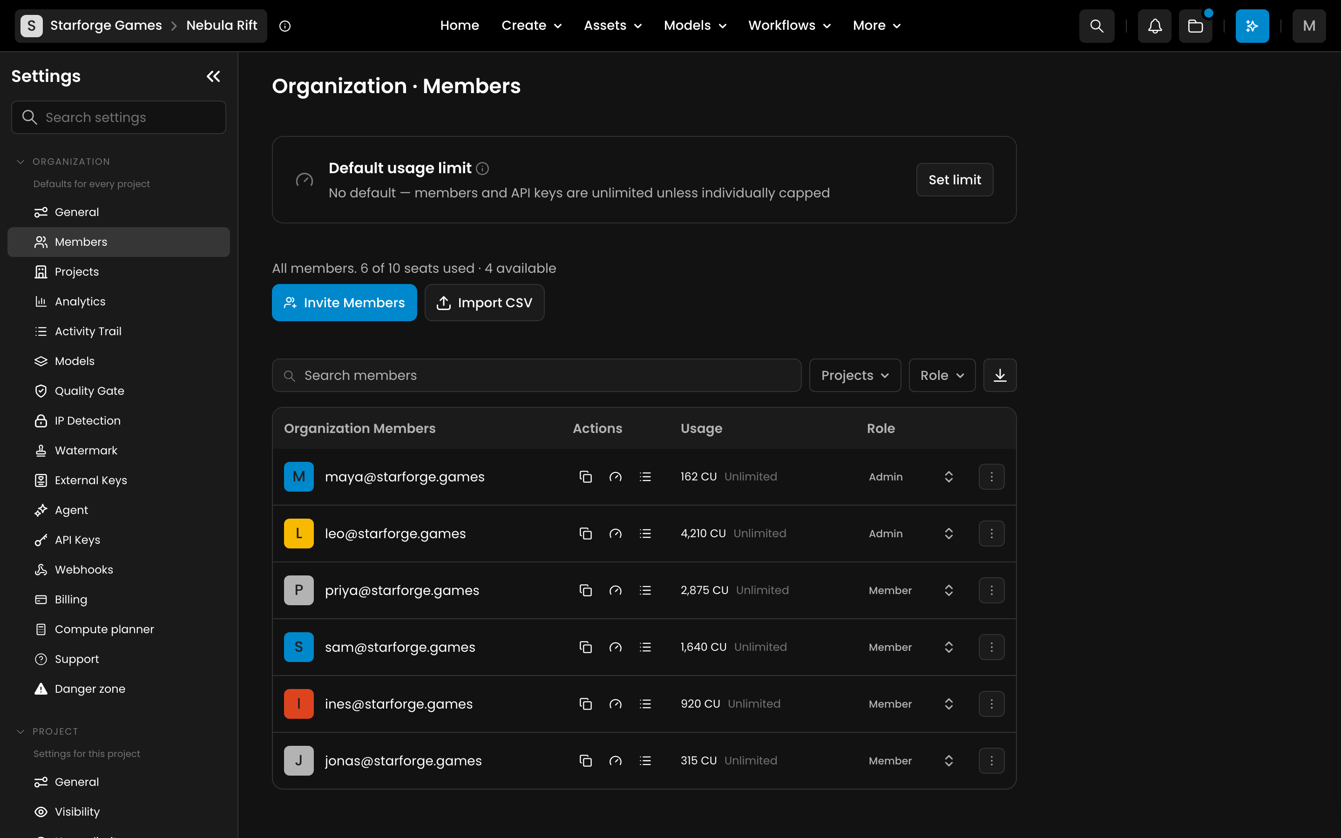1341x838 pixels.
Task: Open the Models menu in top navigation
Action: pos(695,26)
